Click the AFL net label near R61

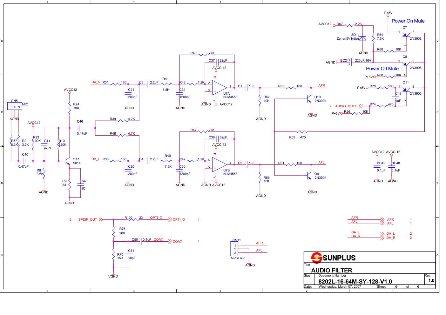coord(321,163)
